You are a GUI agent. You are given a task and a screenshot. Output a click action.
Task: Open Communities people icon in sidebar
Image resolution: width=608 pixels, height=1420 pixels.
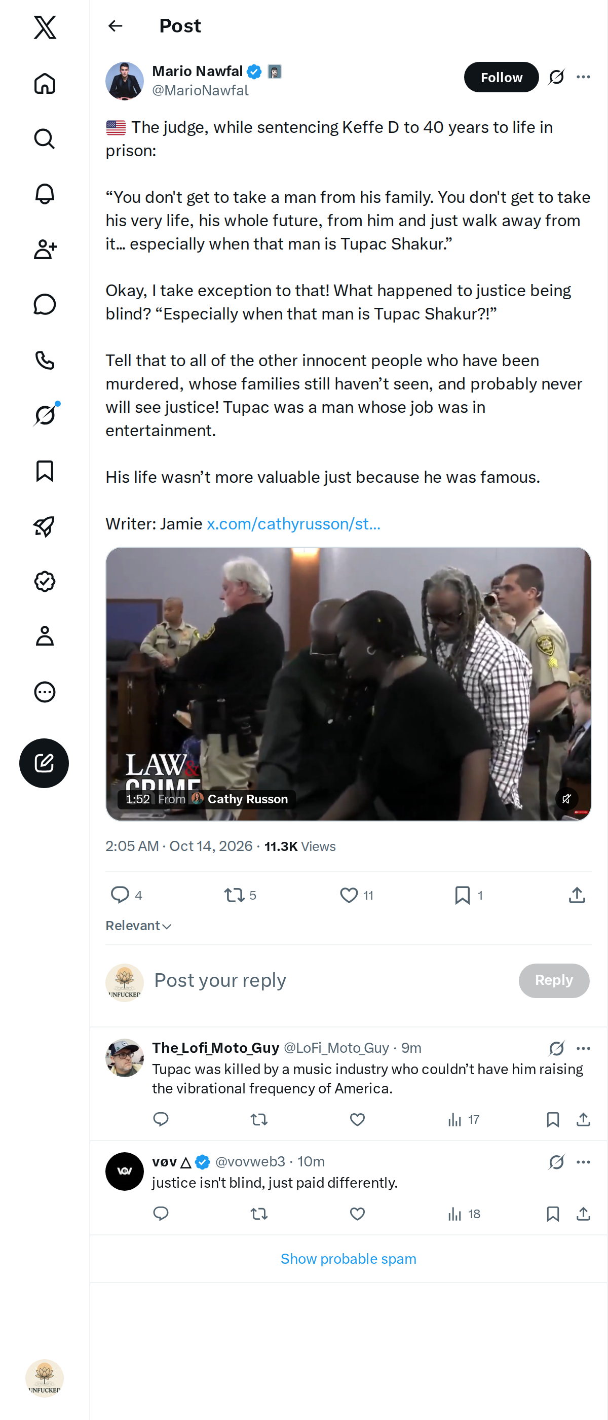tap(45, 249)
